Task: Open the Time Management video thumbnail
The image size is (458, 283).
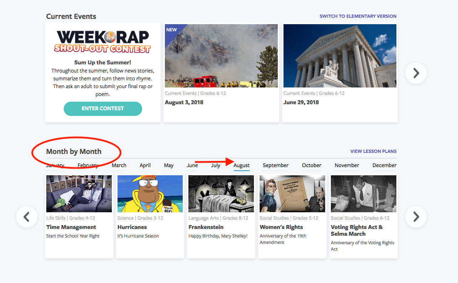Action: tap(79, 194)
